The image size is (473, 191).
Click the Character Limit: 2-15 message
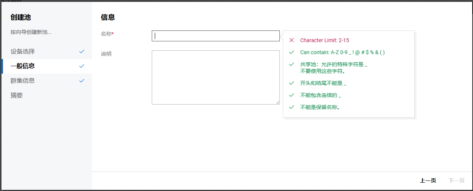tap(325, 40)
